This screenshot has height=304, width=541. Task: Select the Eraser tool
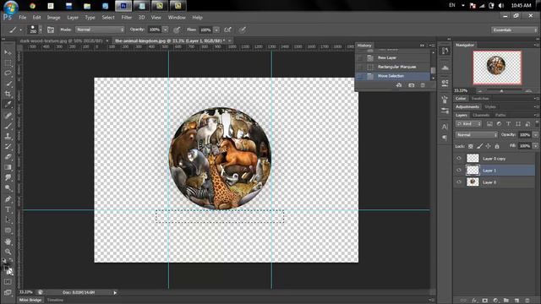click(x=8, y=157)
